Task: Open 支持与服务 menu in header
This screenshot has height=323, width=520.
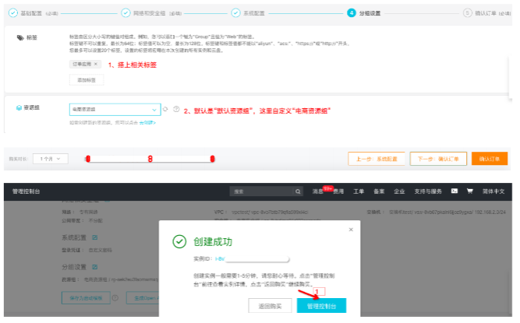Action: tap(428, 191)
